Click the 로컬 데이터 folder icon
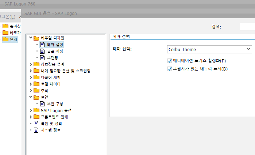255x155 pixels. (x=36, y=84)
